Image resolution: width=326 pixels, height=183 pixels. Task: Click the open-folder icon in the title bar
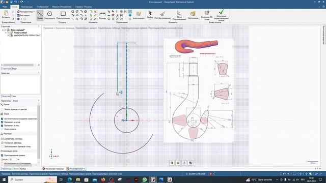pyautogui.click(x=7, y=2)
